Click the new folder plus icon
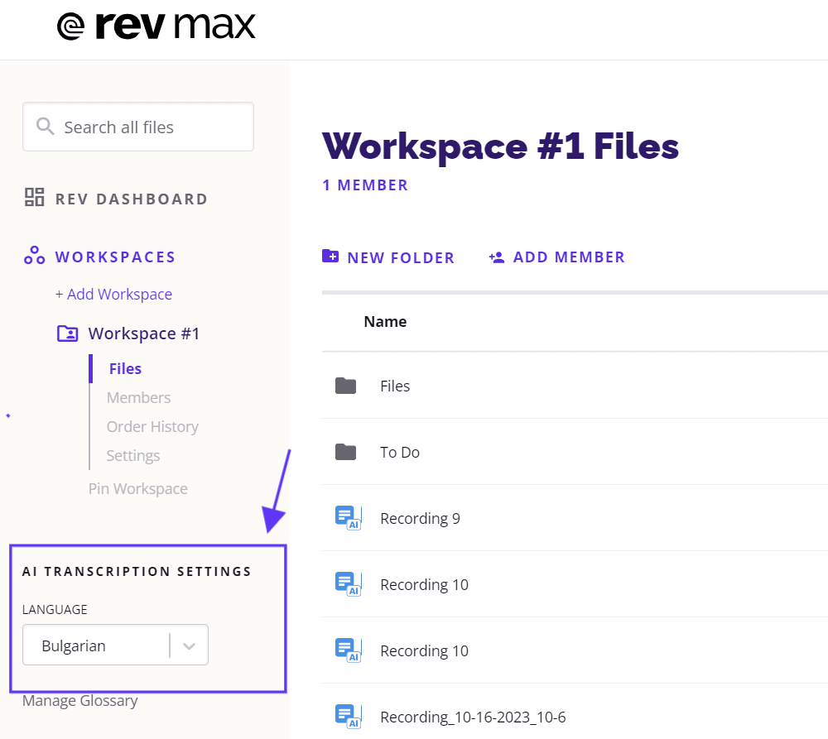 point(330,256)
